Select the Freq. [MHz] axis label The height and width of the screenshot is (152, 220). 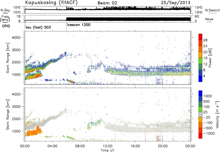pyautogui.click(x=5, y=19)
